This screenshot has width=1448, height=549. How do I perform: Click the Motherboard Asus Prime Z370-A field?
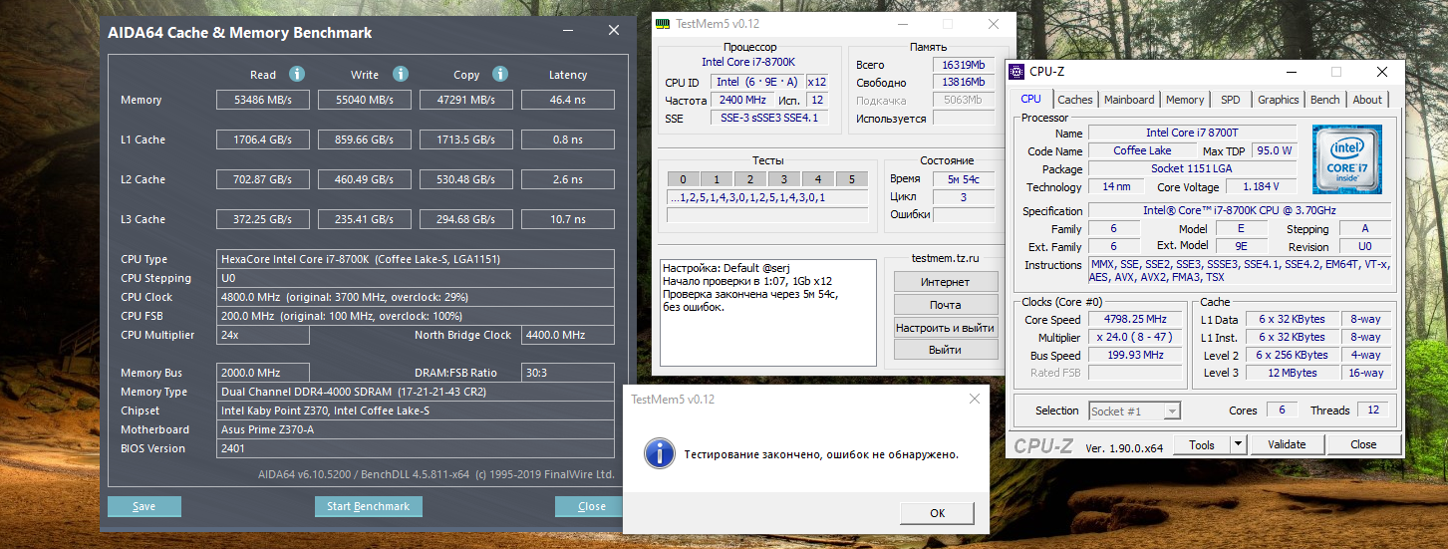[416, 429]
